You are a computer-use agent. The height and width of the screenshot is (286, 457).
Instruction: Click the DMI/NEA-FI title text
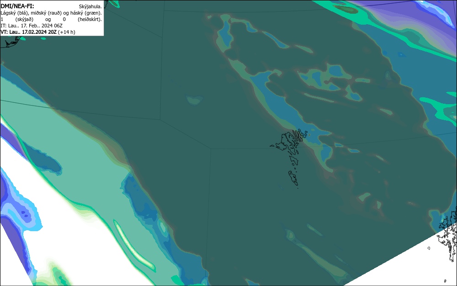pyautogui.click(x=17, y=6)
